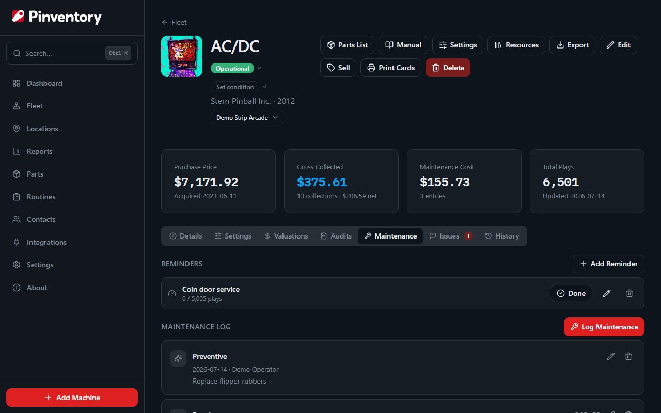Click the Pinventory logo icon

point(18,17)
